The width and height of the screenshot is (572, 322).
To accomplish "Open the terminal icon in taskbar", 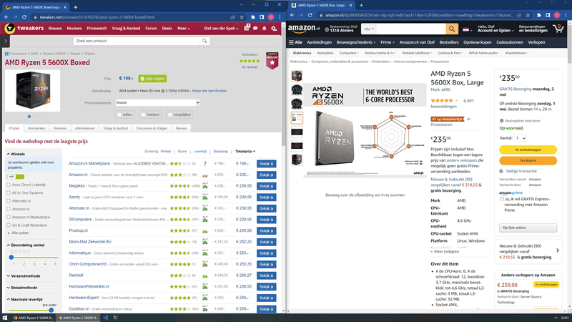I will (x=116, y=318).
